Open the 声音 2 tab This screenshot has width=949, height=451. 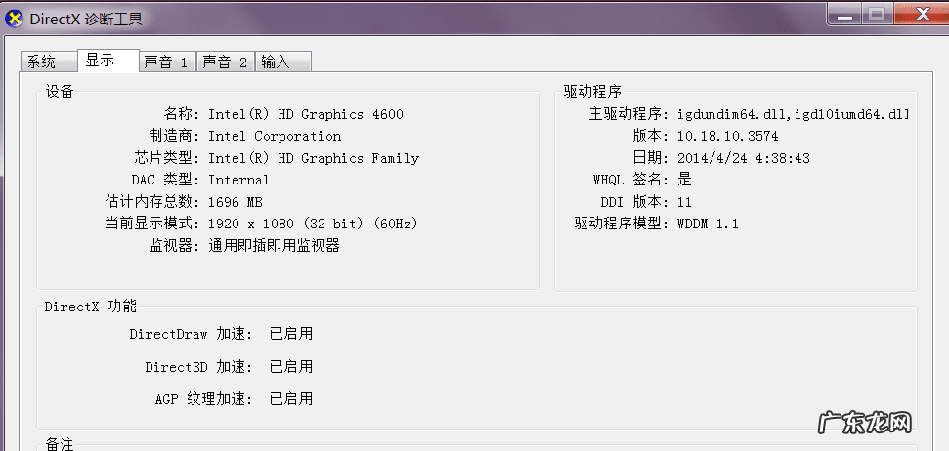pos(225,61)
